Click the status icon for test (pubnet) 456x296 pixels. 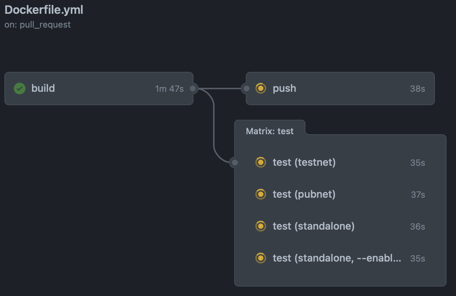[261, 194]
